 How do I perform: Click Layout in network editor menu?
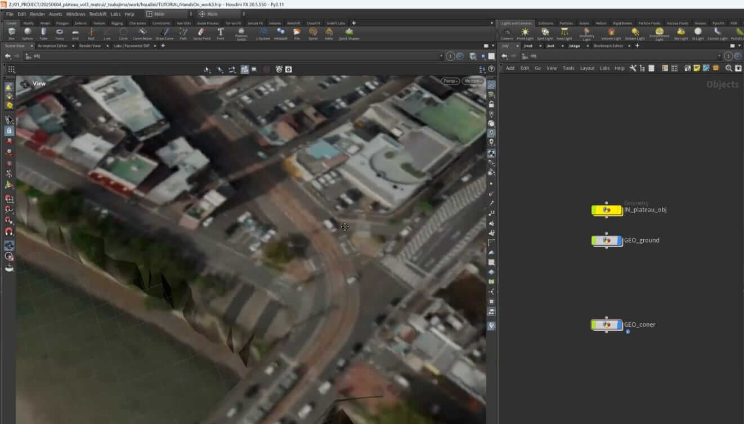[587, 68]
